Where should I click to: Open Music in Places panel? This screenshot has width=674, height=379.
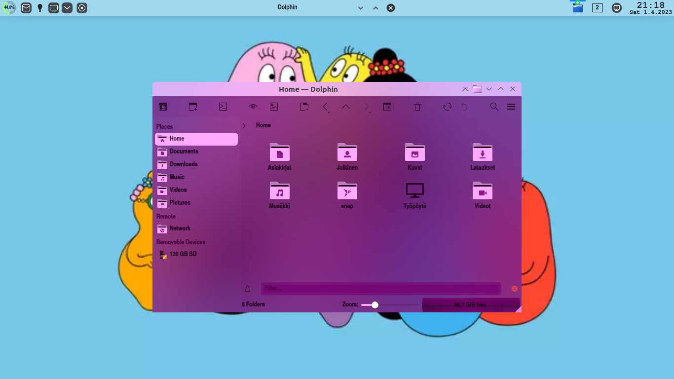(196, 177)
